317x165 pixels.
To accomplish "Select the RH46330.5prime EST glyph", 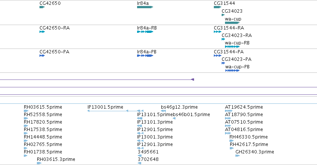I will pos(231,141).
